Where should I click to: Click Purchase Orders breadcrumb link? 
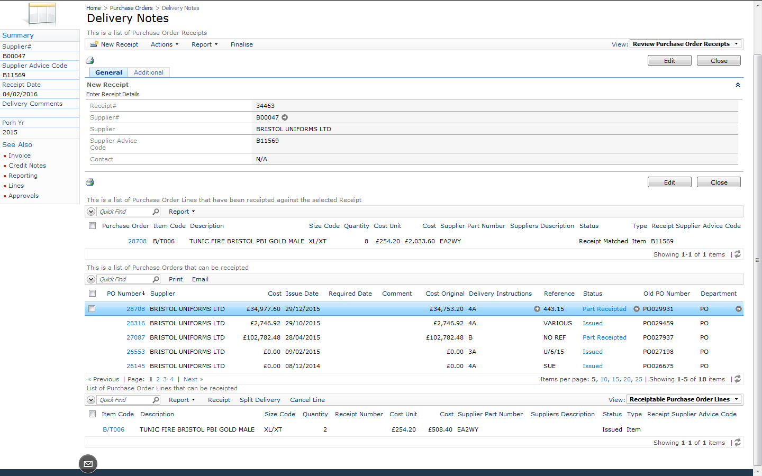tap(131, 8)
